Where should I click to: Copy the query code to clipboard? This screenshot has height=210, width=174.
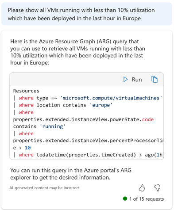tap(155, 79)
